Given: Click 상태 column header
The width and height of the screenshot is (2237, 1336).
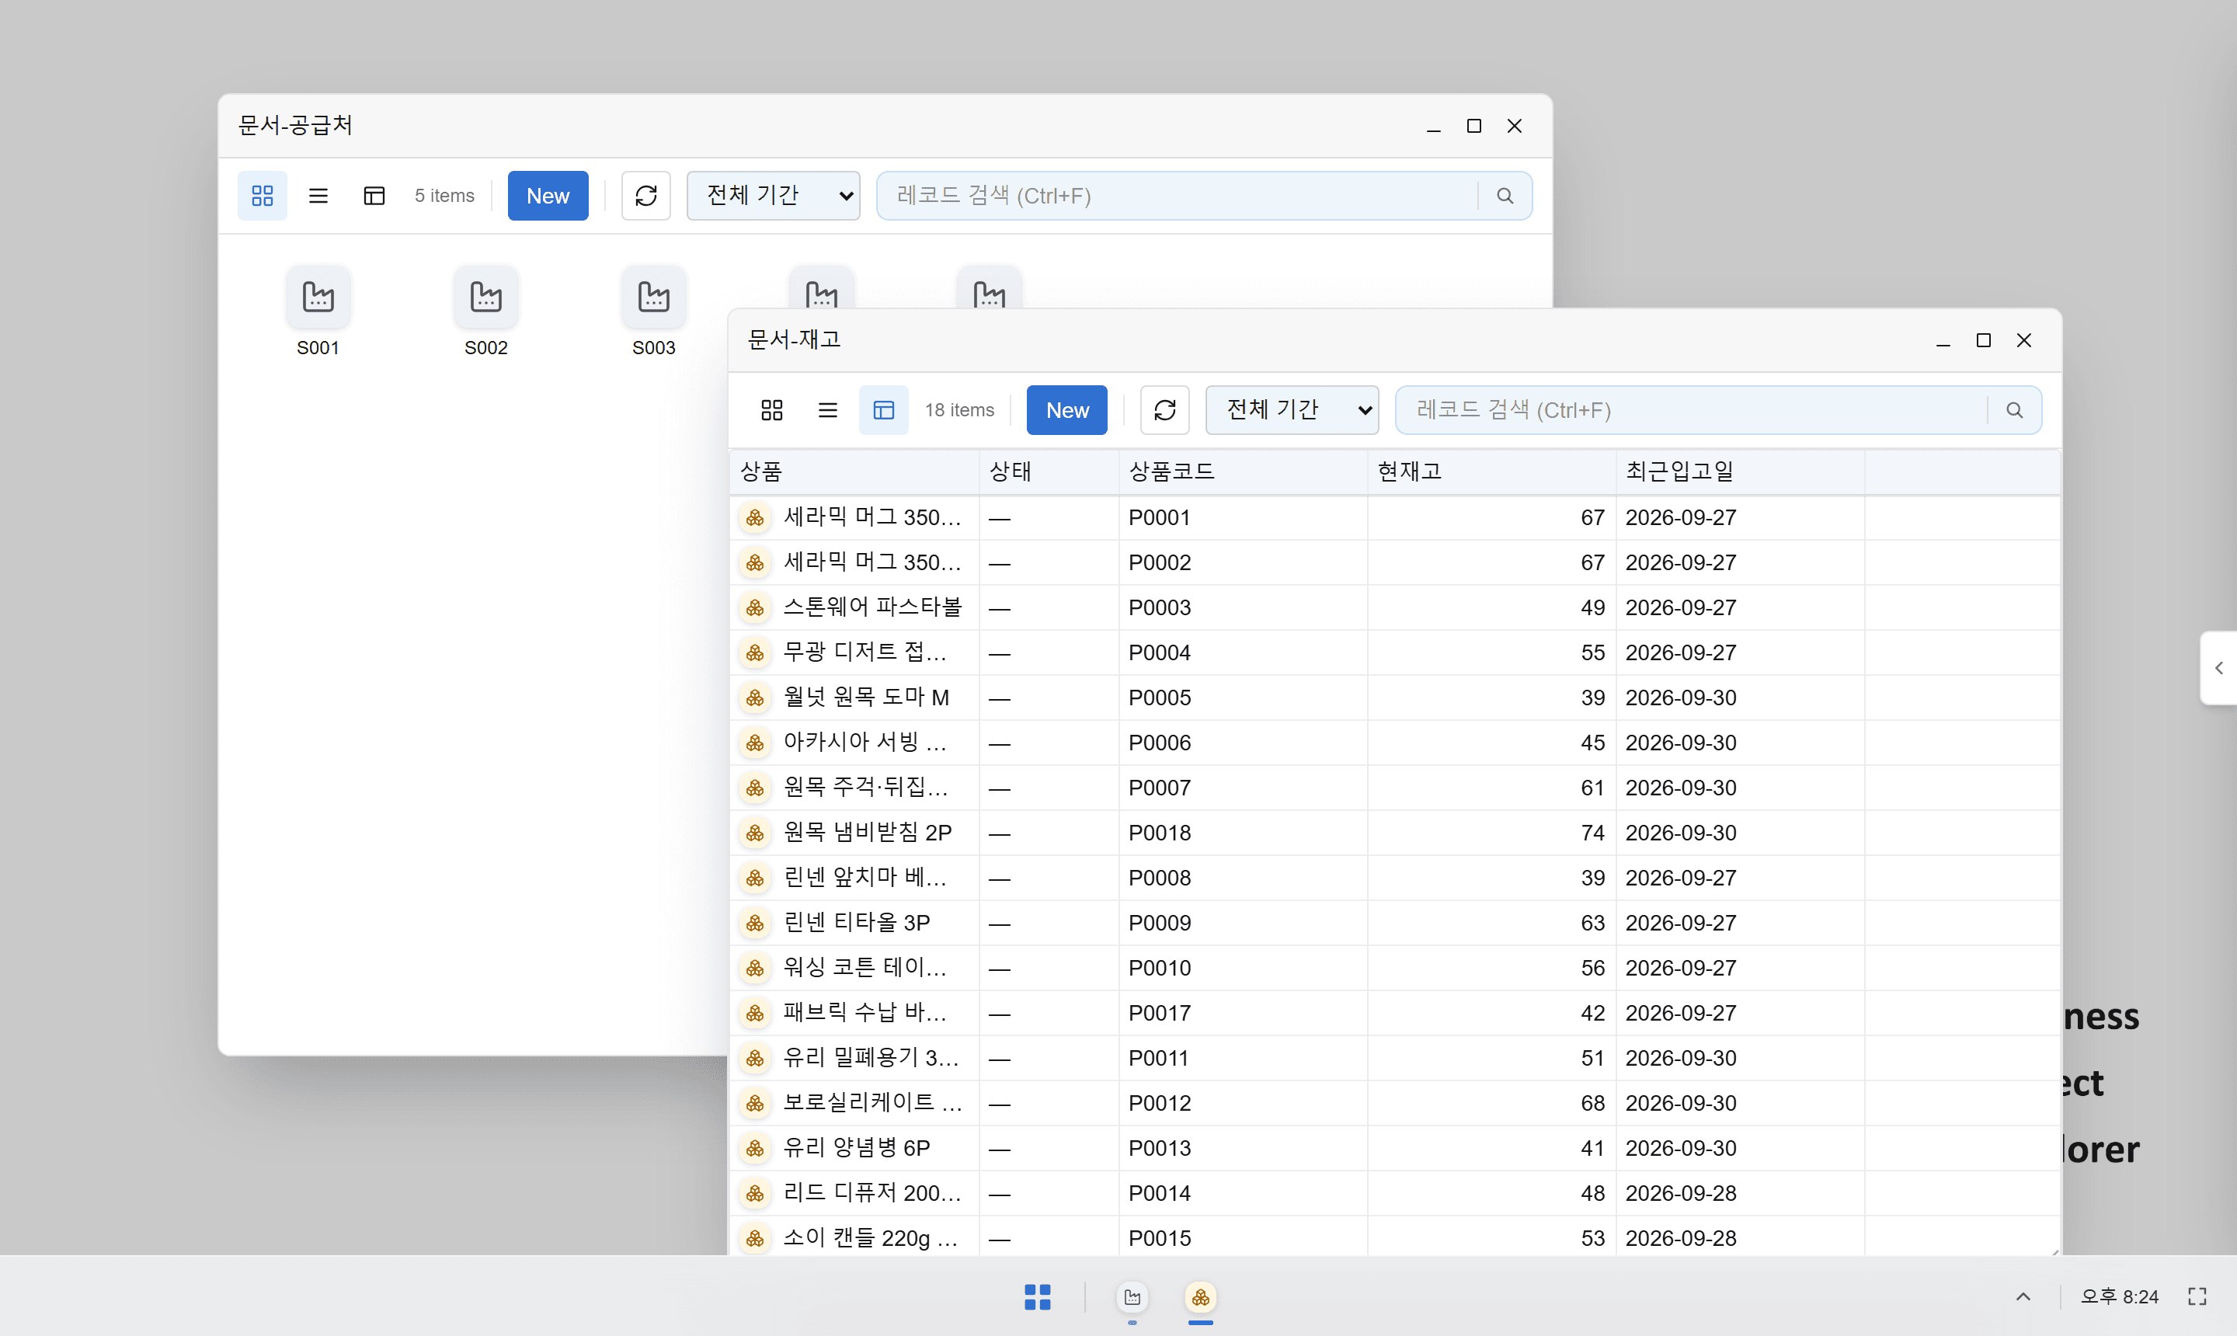Looking at the screenshot, I should [x=1049, y=471].
